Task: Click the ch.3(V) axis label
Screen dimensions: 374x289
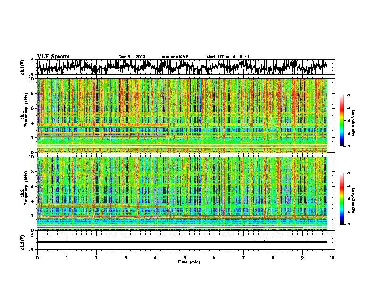Action: [x=23, y=242]
